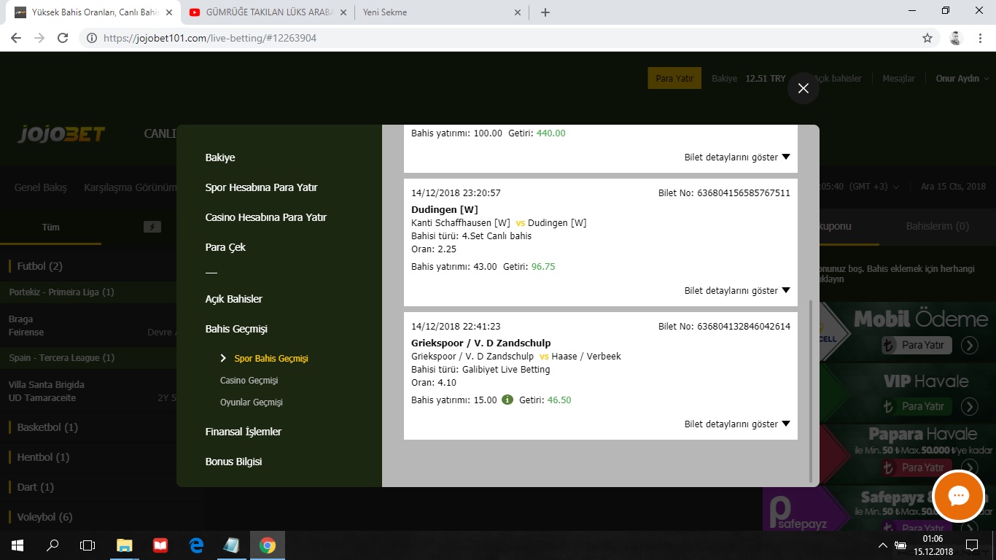The height and width of the screenshot is (560, 996).
Task: Open Açık Bahisler in sidebar
Action: click(234, 299)
